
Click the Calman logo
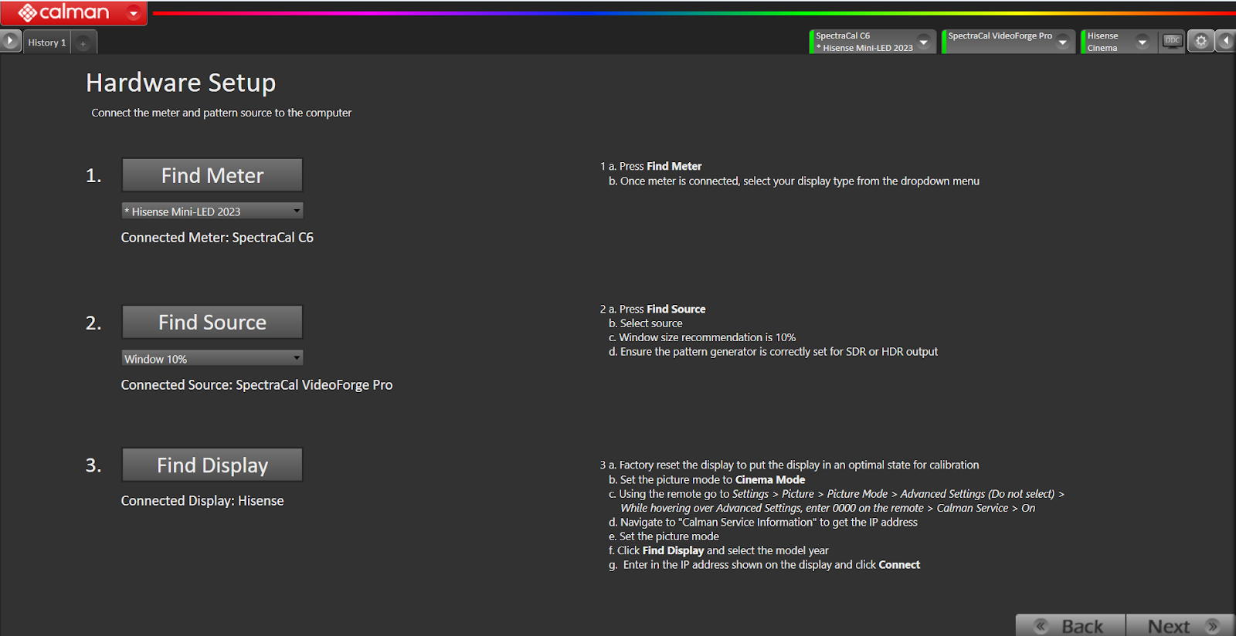pyautogui.click(x=64, y=12)
